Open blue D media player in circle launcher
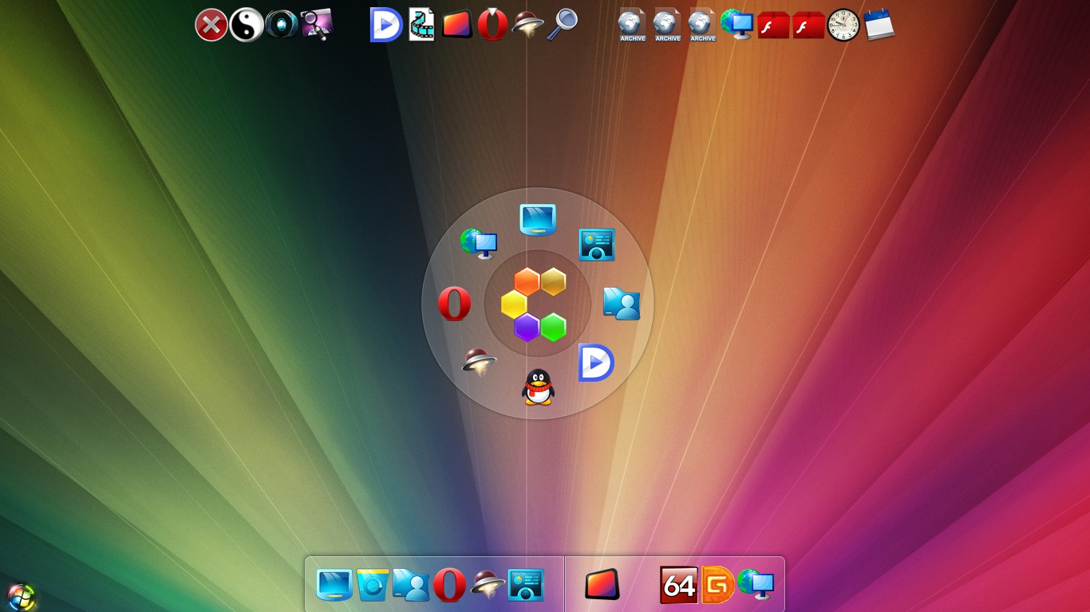1090x612 pixels. point(596,363)
